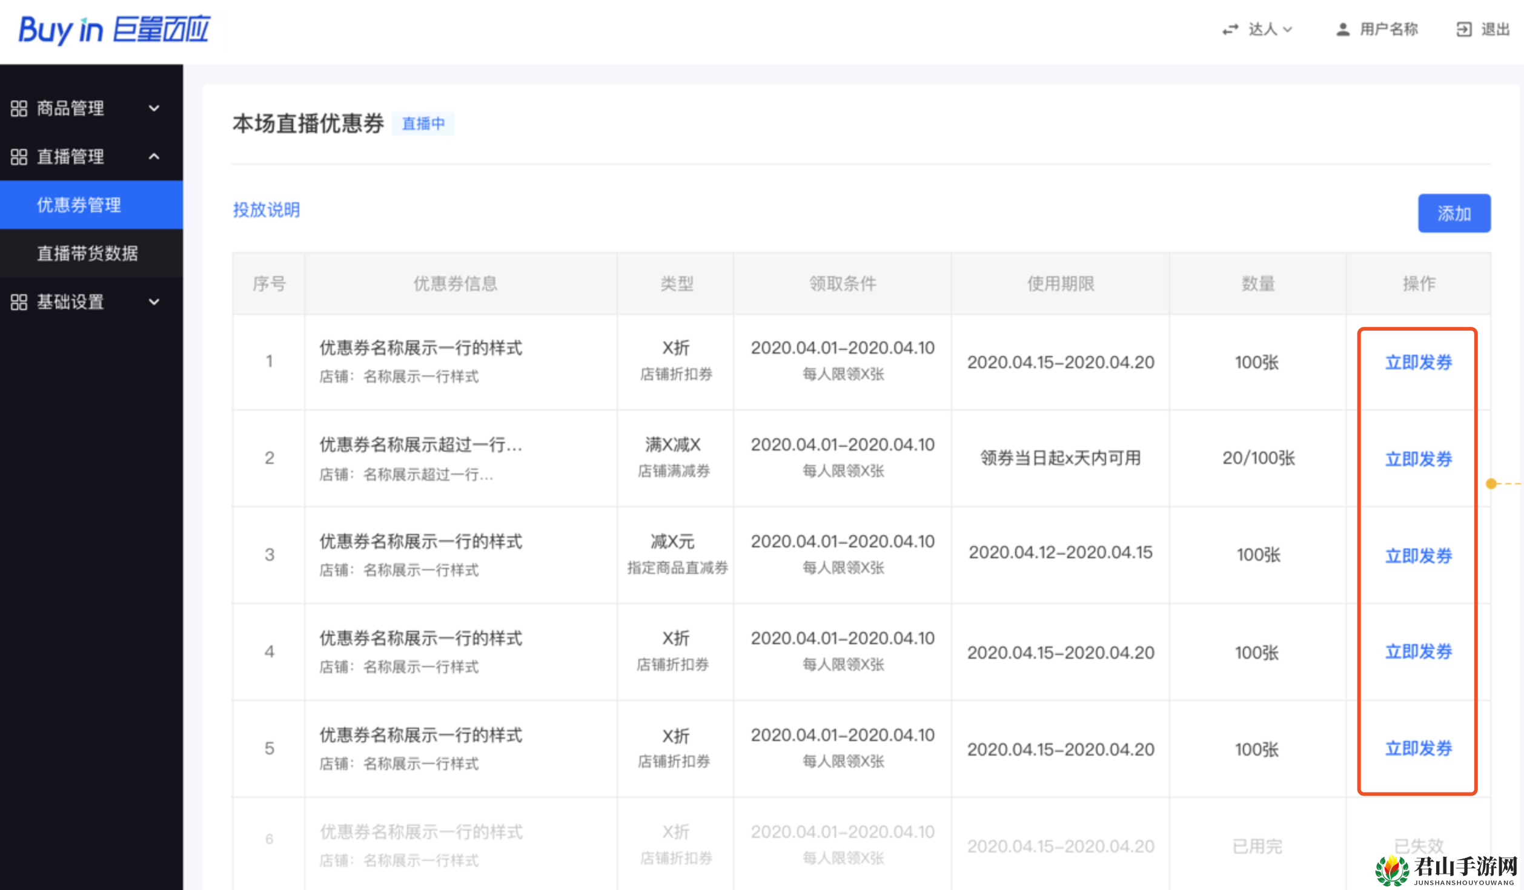Collapse the 直播管理 chevron
Viewport: 1524px width, 890px height.
(x=154, y=157)
